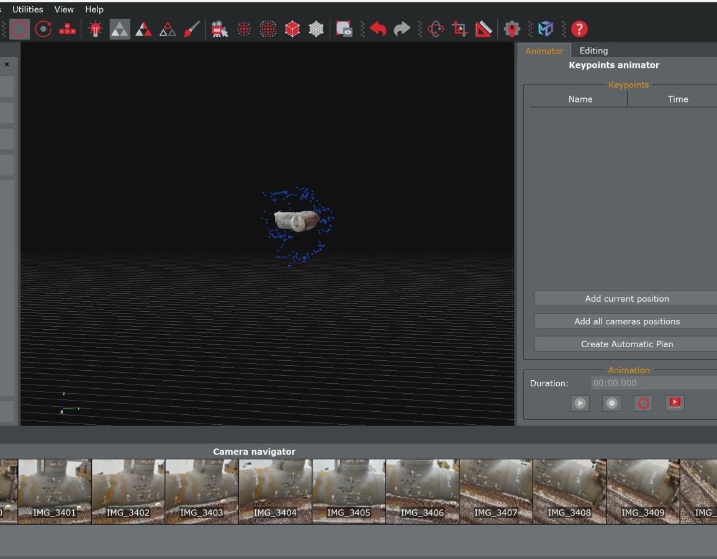
Task: Select camera thumbnail IMG_3407
Action: [496, 492]
